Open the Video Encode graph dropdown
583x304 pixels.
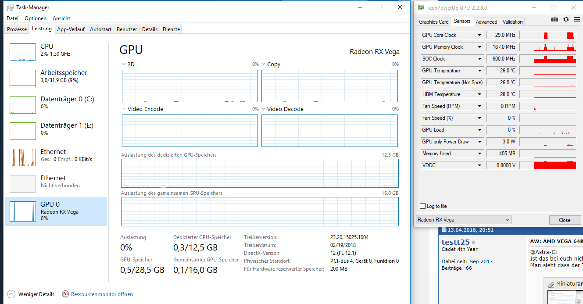click(123, 109)
